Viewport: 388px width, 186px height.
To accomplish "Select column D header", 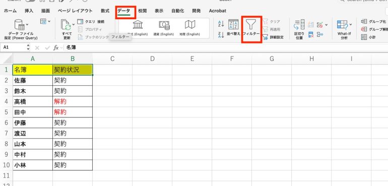I will (152, 59).
